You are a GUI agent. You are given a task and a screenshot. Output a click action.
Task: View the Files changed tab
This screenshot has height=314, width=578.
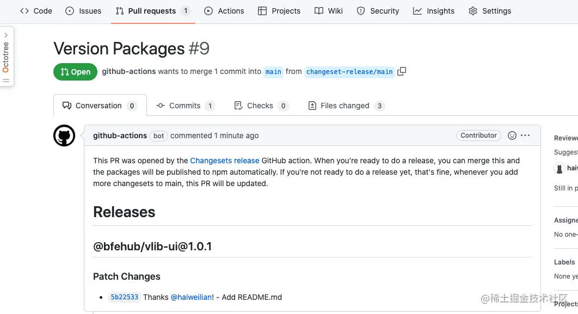pos(347,106)
